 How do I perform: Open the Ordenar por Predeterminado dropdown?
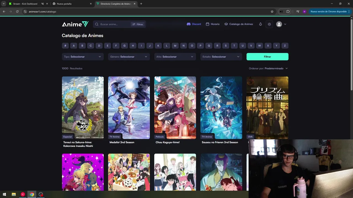(x=268, y=68)
